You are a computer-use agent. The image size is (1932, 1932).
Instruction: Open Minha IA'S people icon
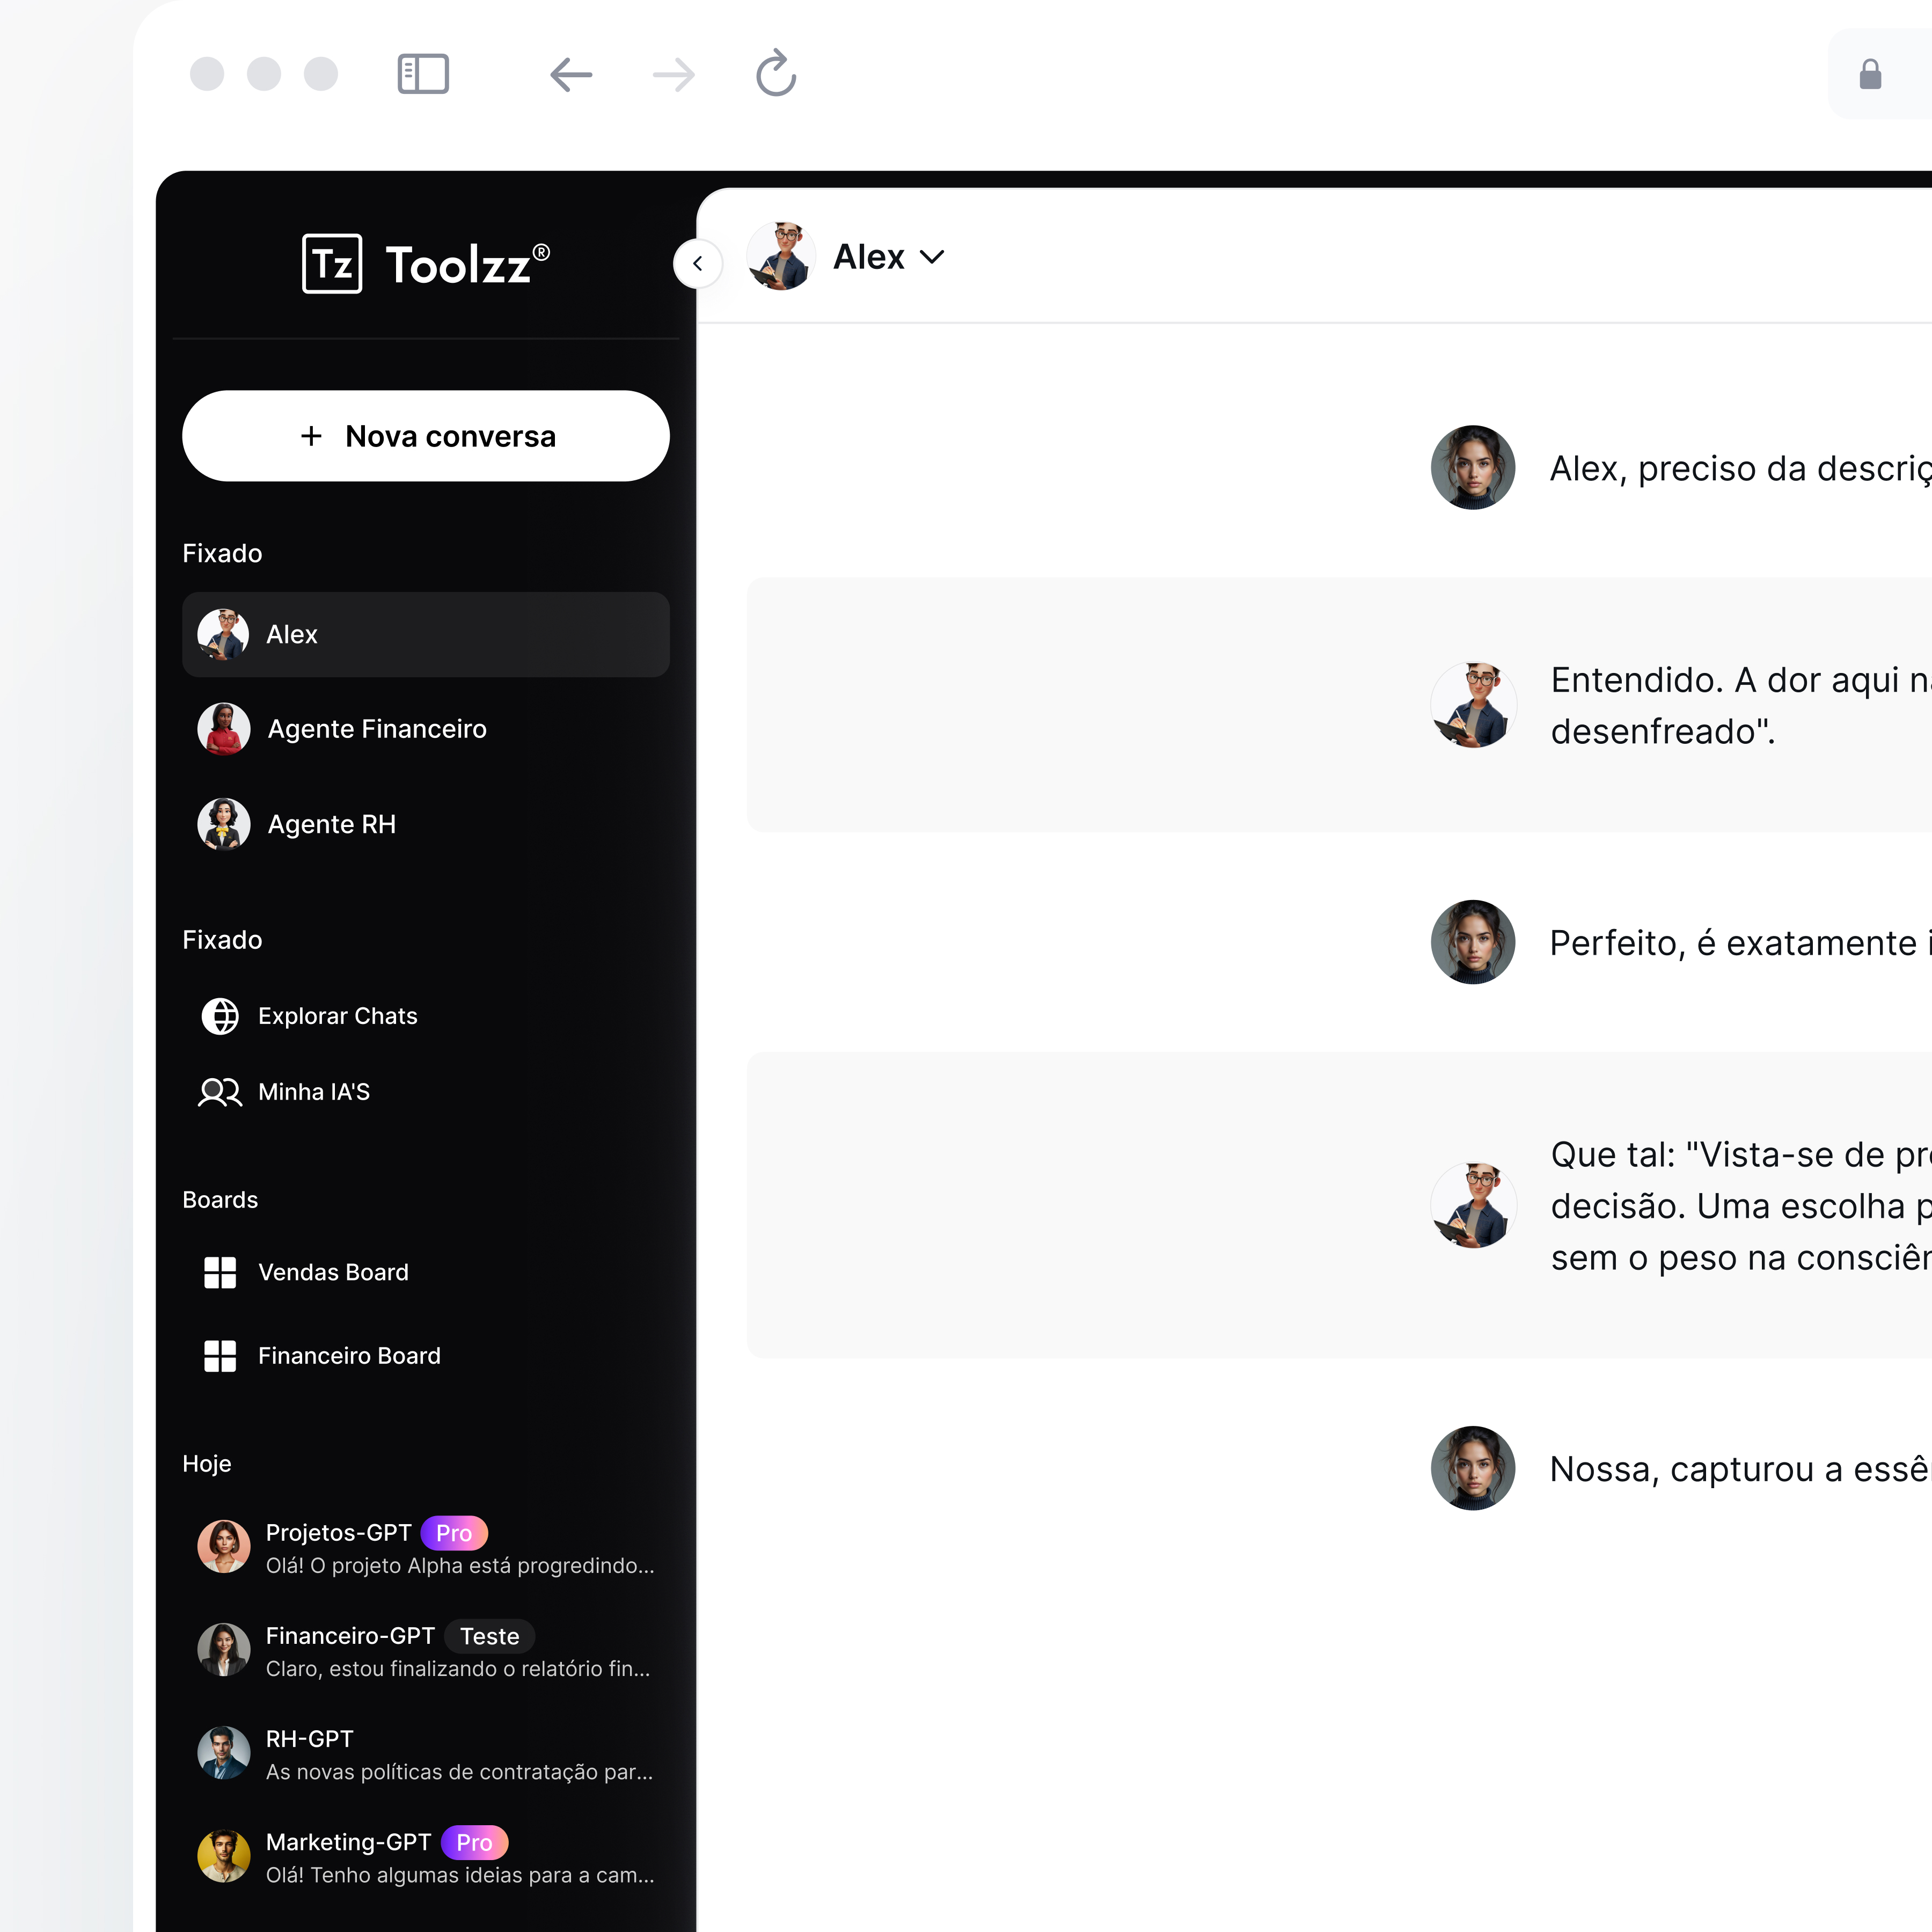pyautogui.click(x=220, y=1092)
